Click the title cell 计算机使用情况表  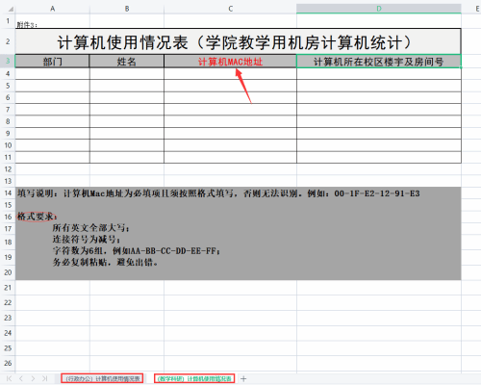[238, 42]
